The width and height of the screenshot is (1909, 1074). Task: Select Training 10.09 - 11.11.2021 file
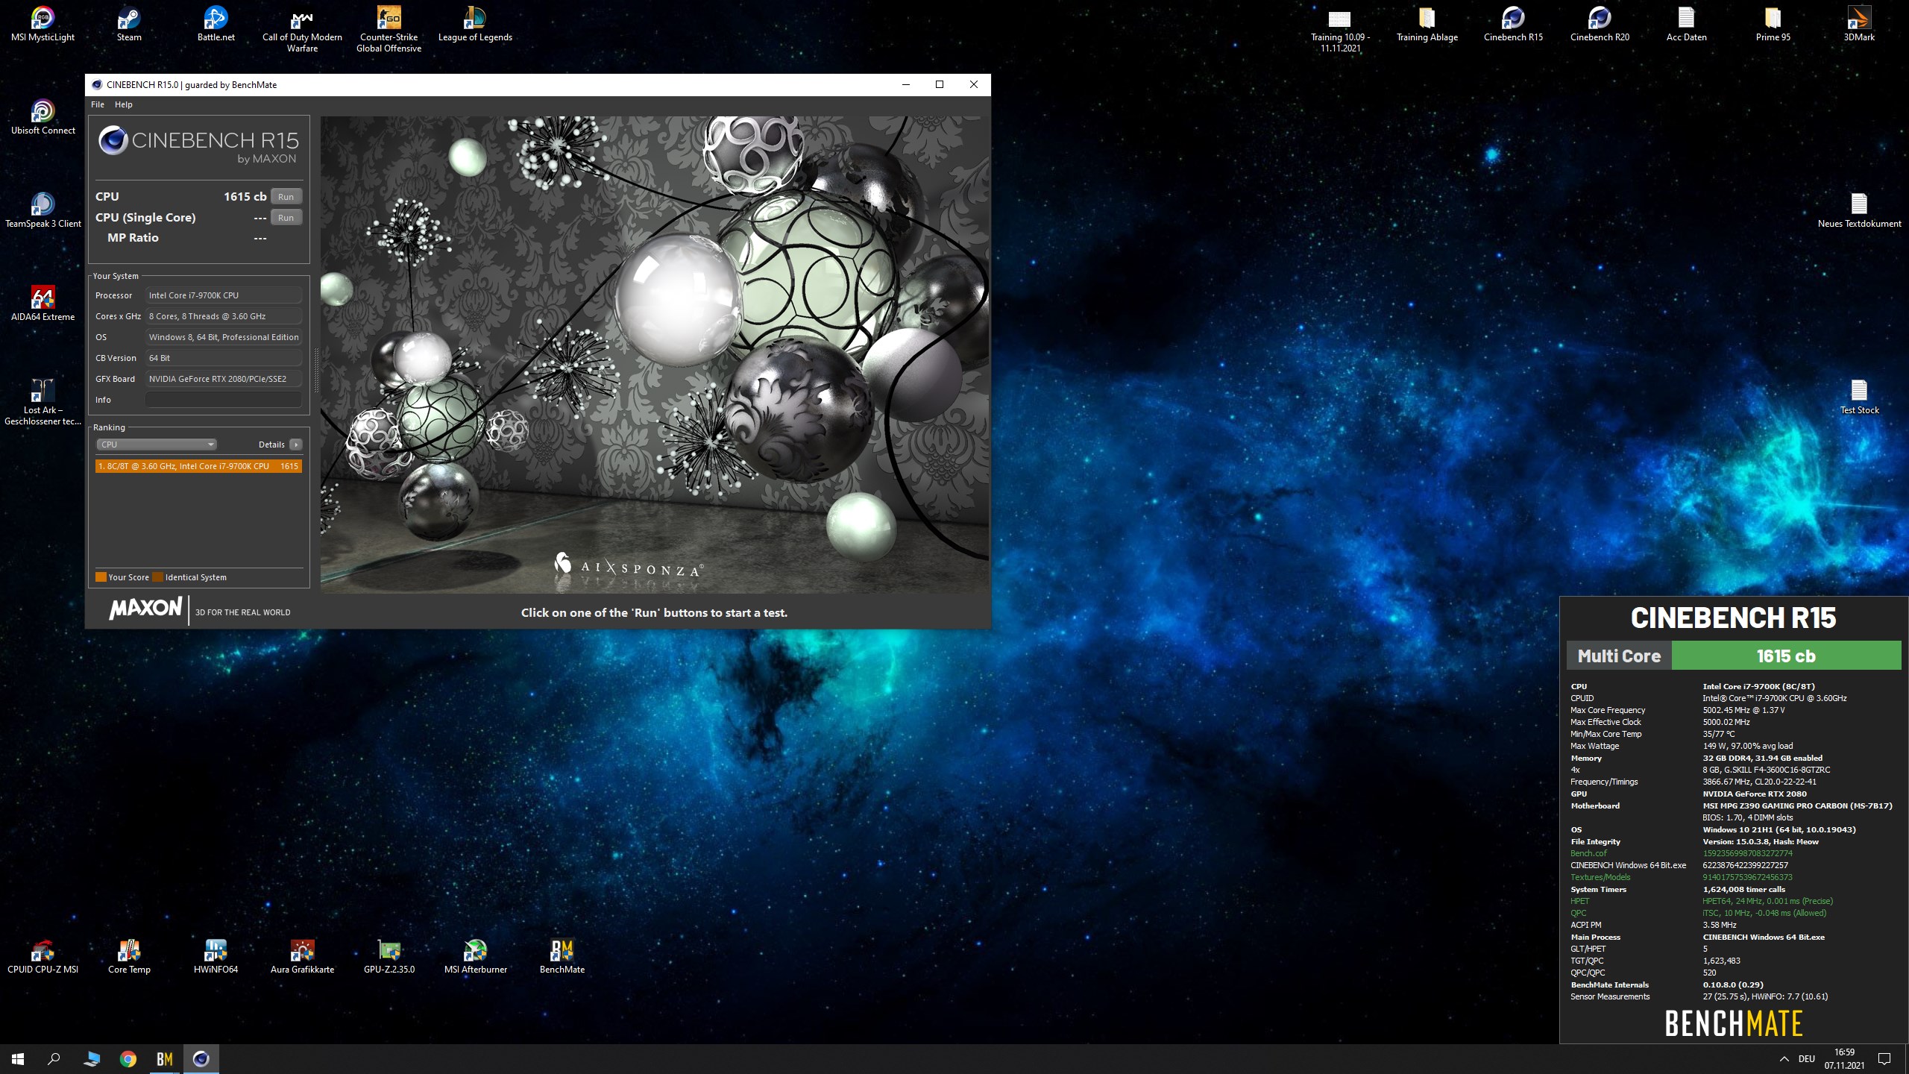[x=1340, y=30]
